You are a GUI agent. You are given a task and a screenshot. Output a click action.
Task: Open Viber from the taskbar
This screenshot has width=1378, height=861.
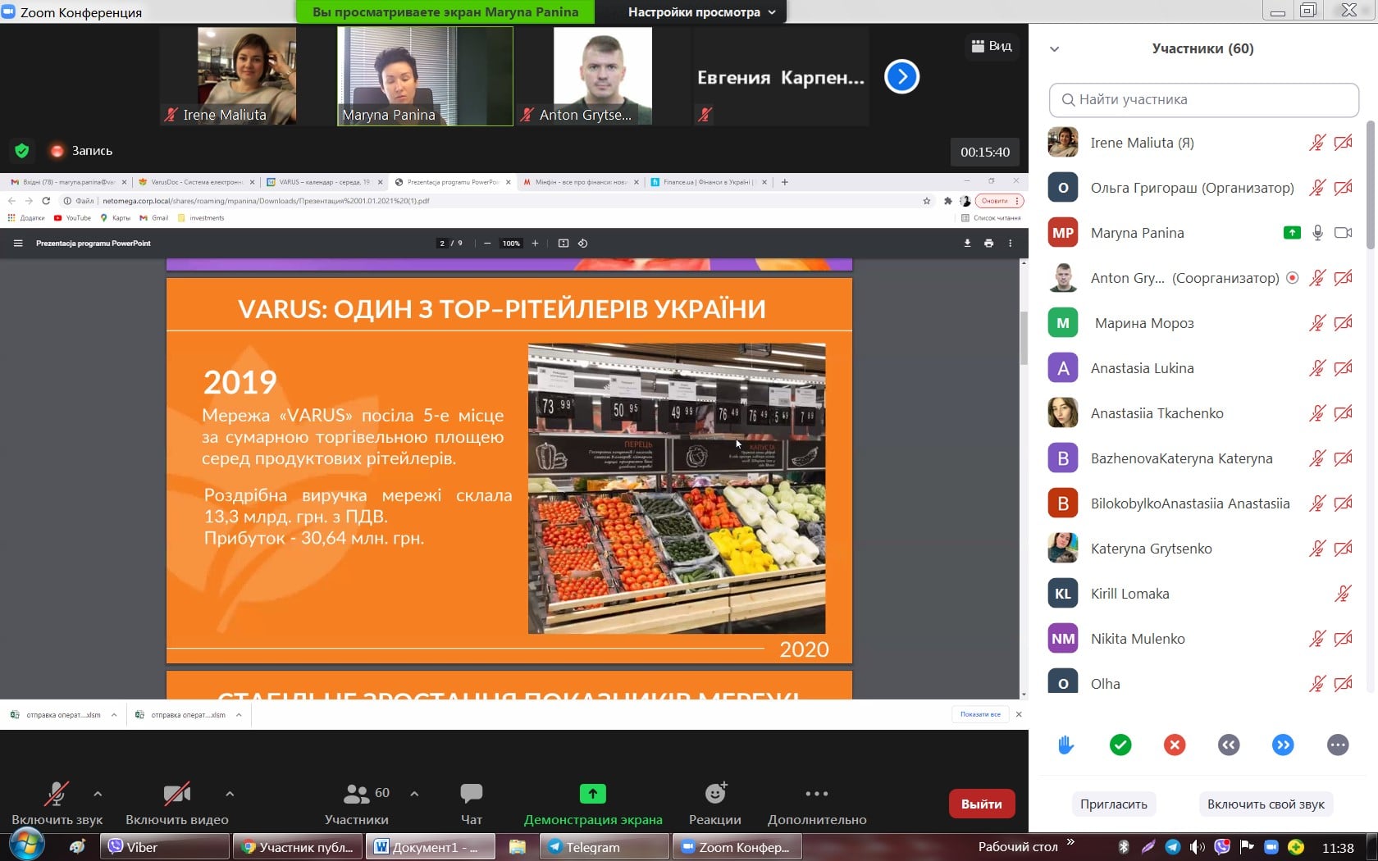point(165,847)
